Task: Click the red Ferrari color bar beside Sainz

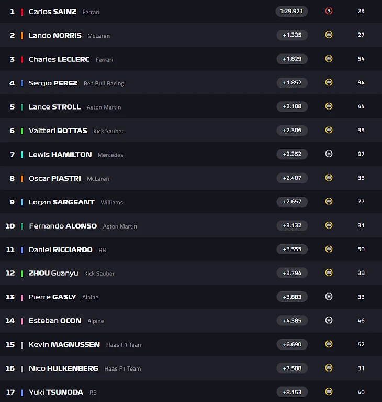Action: coord(22,12)
